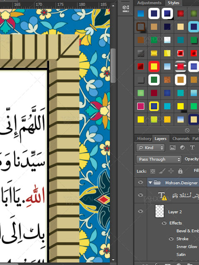The height and width of the screenshot is (265, 199).
Task: Collapse the Mohsen.Designer group triangle
Action: [x=150, y=183]
